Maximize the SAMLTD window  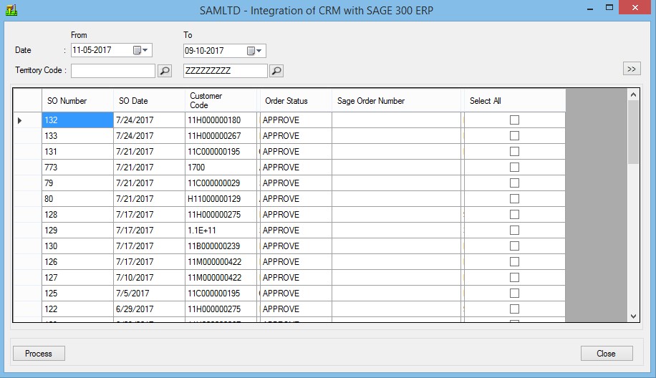(609, 8)
